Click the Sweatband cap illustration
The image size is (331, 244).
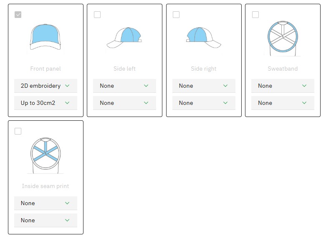[x=283, y=38]
